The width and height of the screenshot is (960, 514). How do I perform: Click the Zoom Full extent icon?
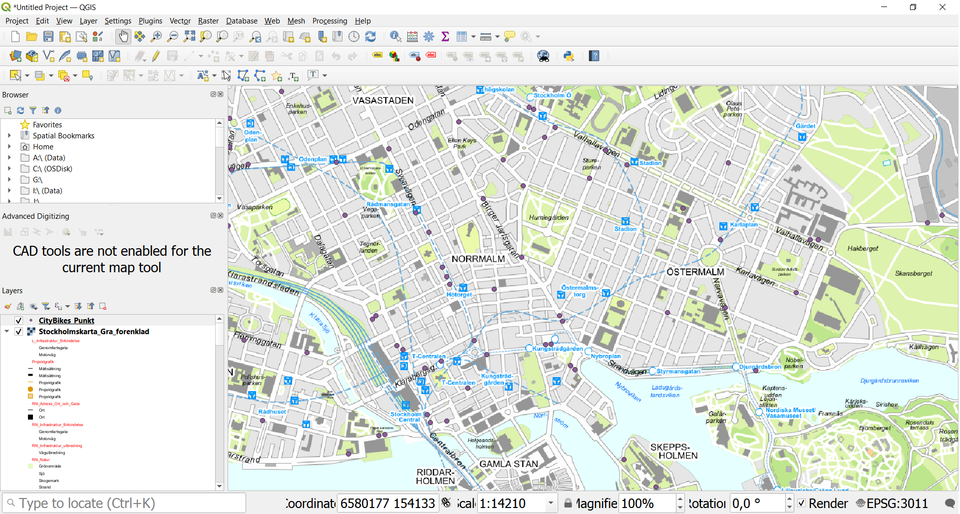(x=189, y=36)
